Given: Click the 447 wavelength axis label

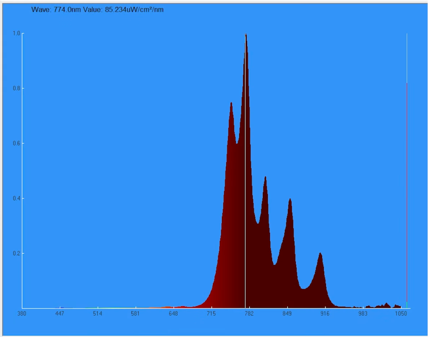Looking at the screenshot, I should 60,313.
